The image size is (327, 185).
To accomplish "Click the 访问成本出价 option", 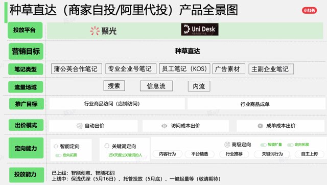I will (x=185, y=126).
